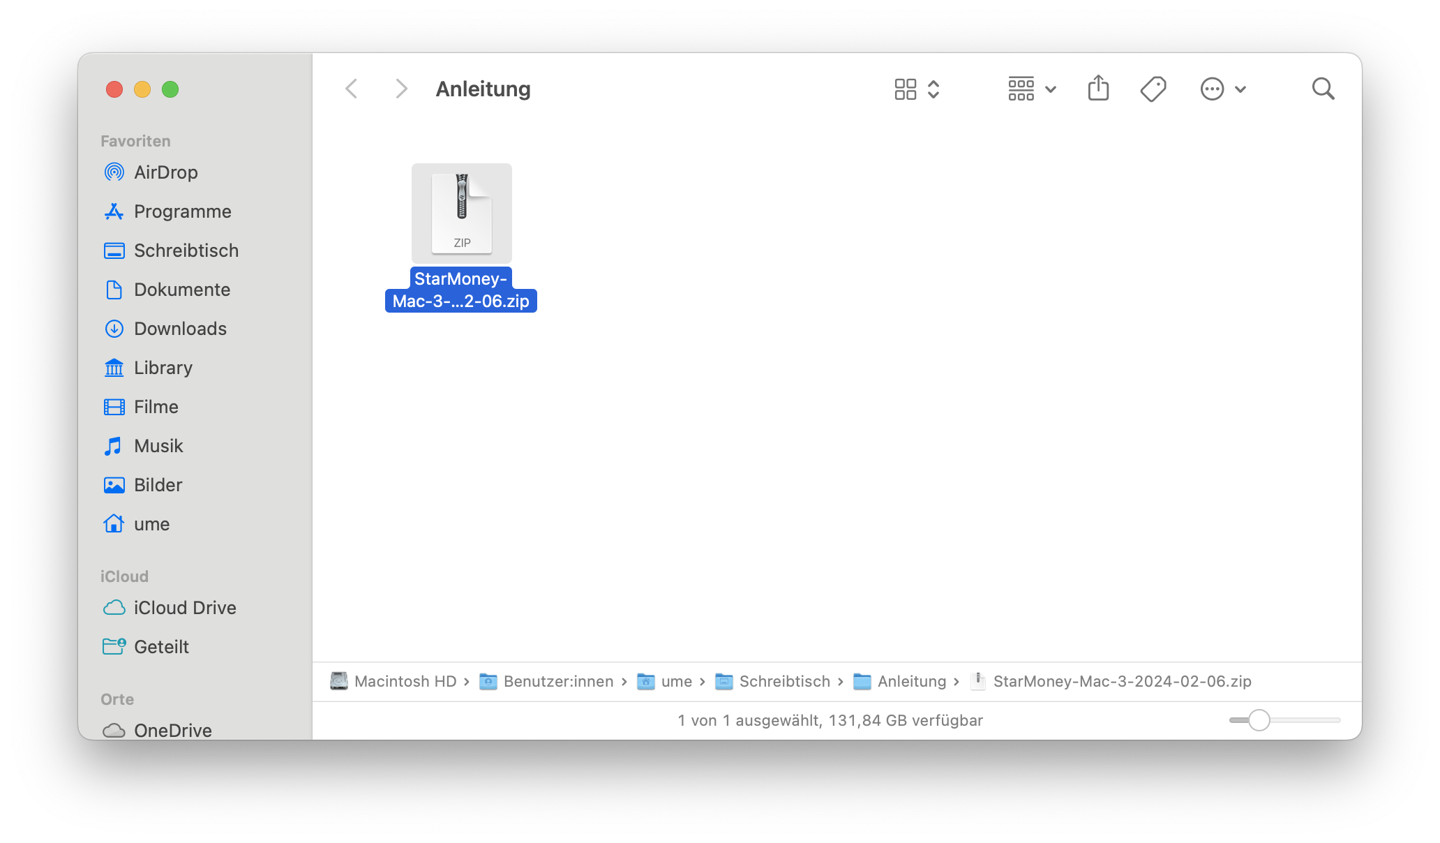The image size is (1440, 843).
Task: Click Benutzer:innen in the path bar
Action: [558, 681]
